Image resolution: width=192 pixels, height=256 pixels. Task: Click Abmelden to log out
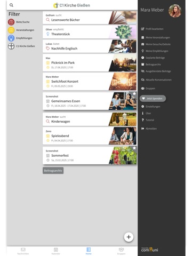pyautogui.click(x=149, y=129)
